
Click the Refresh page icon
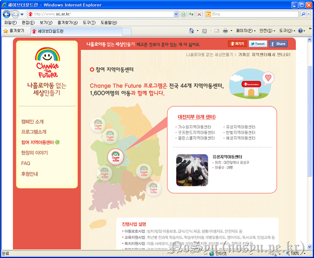click(191, 14)
